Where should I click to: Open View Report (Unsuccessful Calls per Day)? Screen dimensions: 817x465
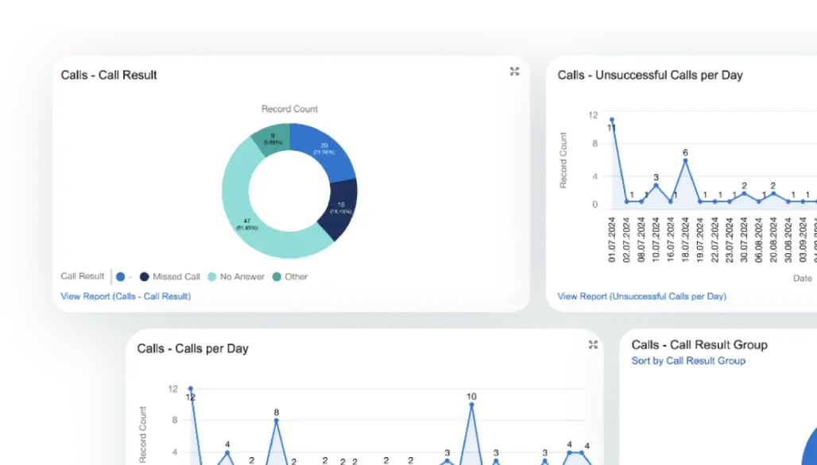pyautogui.click(x=642, y=297)
